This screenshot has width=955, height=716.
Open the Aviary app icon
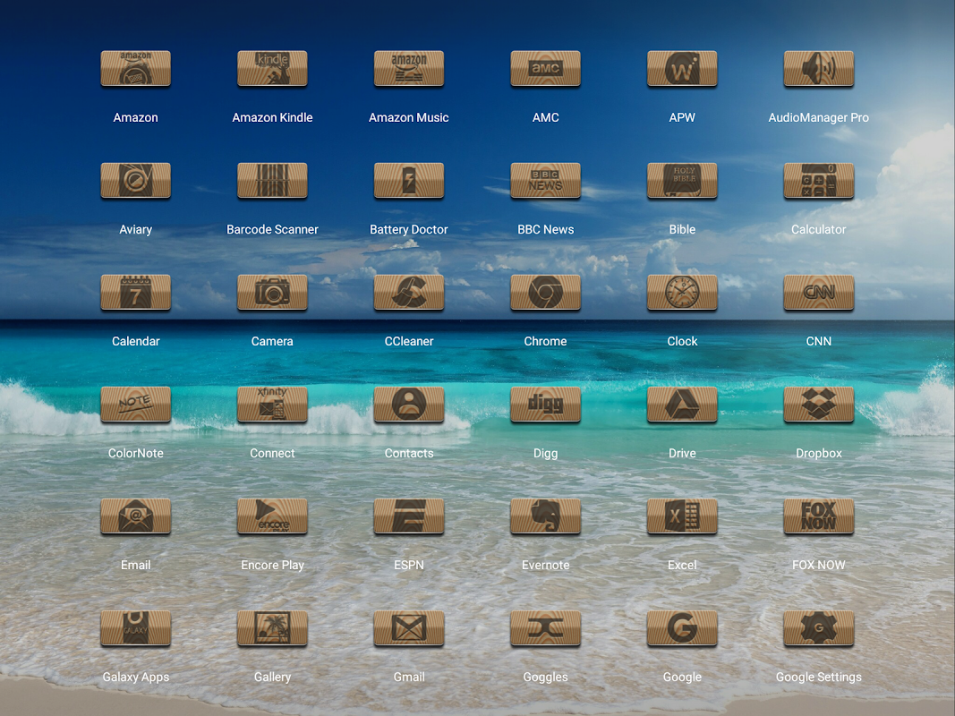click(x=135, y=180)
